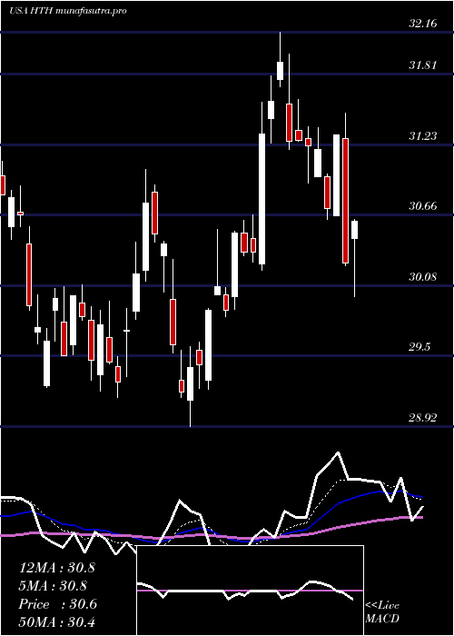
Task: Click inside the Live MACD inset chart
Action: tap(250, 591)
